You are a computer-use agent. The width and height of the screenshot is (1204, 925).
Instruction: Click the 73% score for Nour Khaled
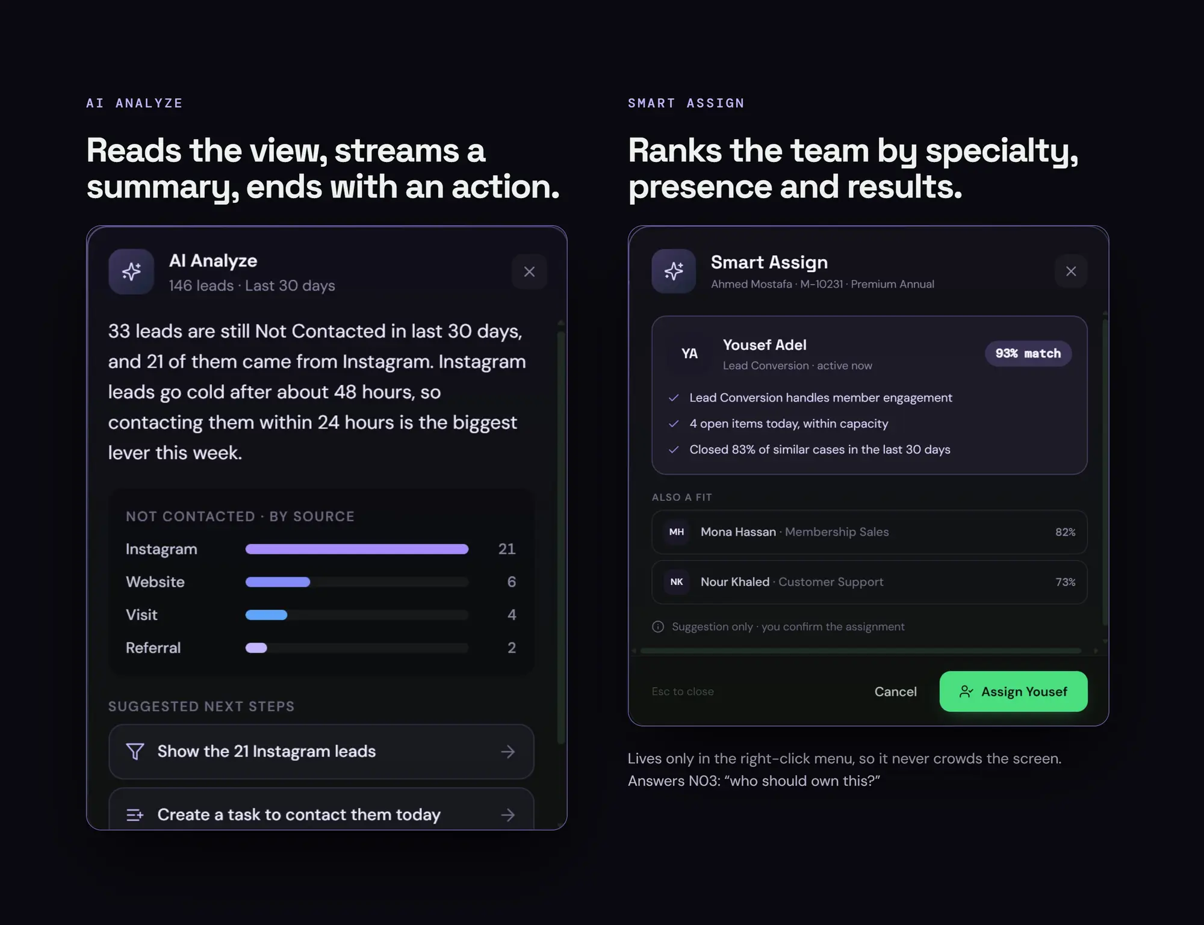tap(1065, 582)
